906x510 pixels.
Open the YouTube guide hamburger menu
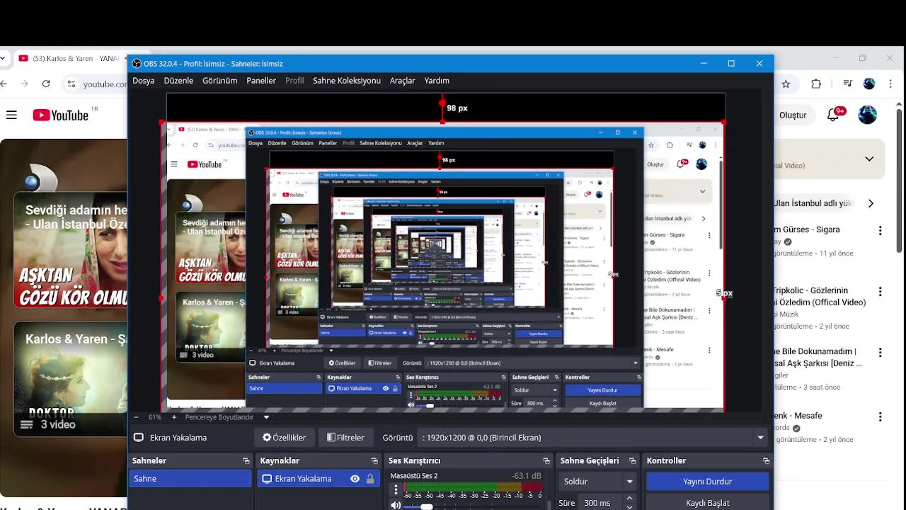point(11,115)
